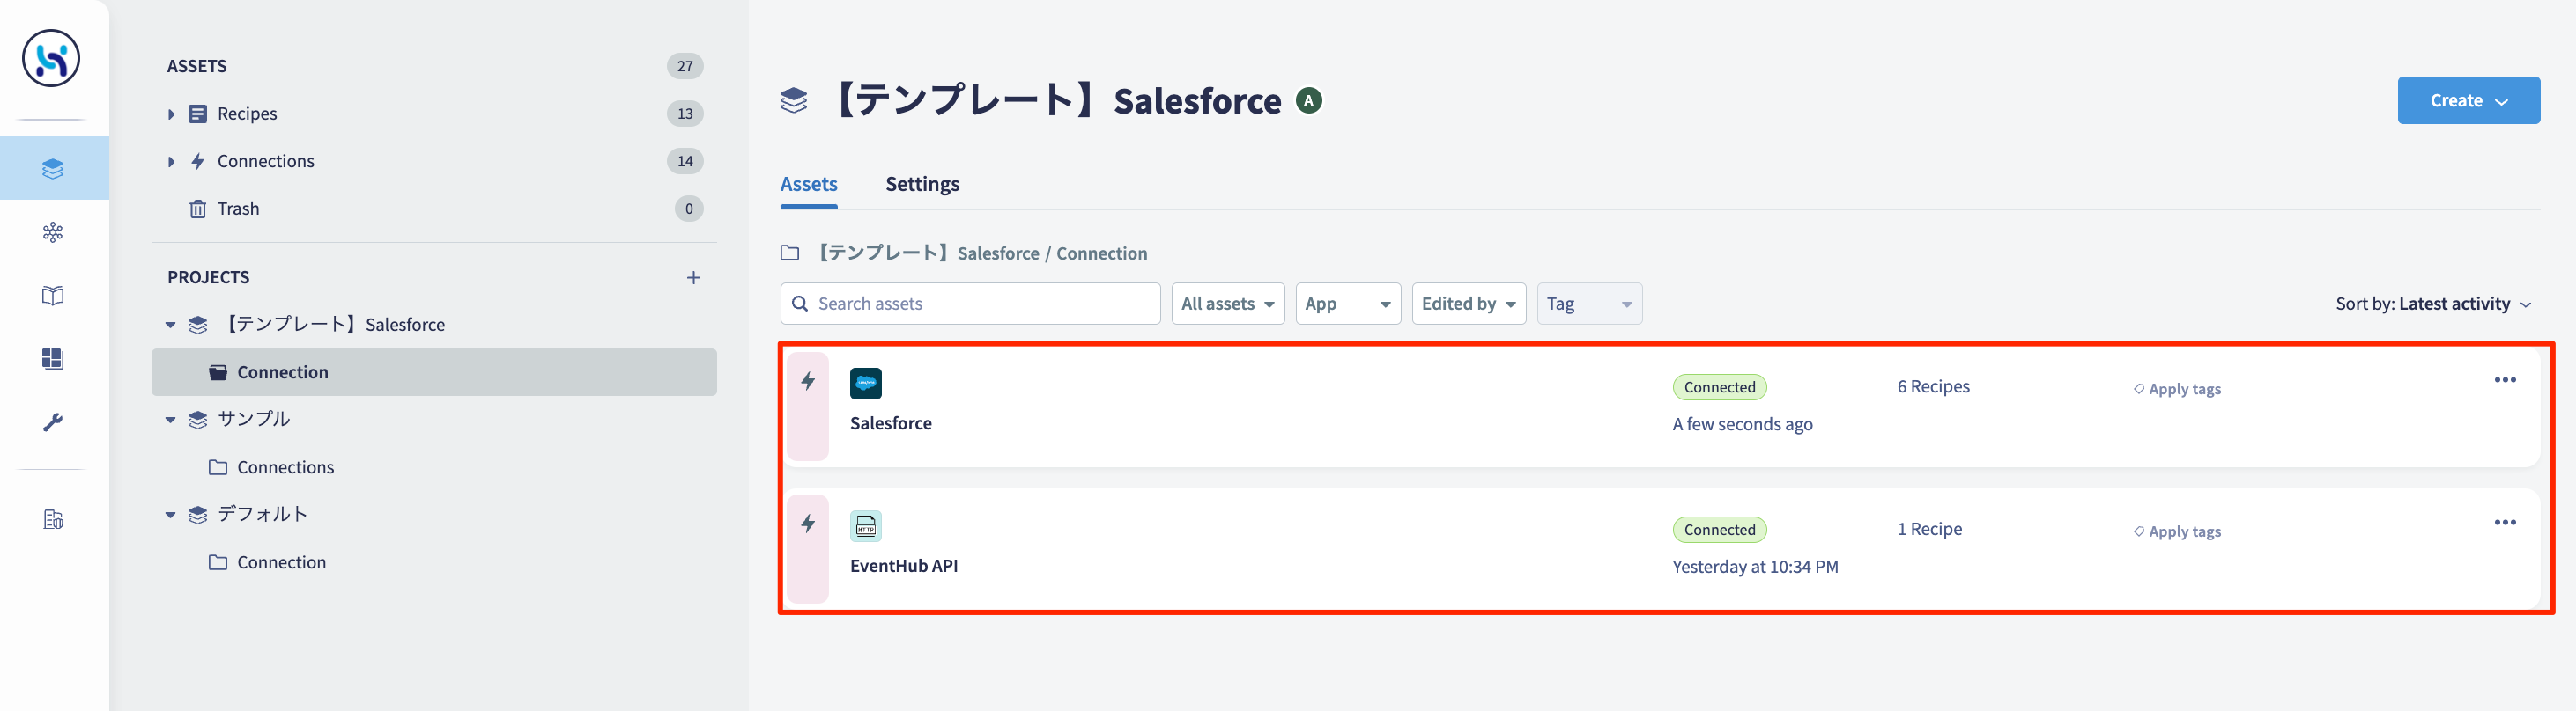Select Connection folder under デフォルト
2576x711 pixels.
[281, 562]
